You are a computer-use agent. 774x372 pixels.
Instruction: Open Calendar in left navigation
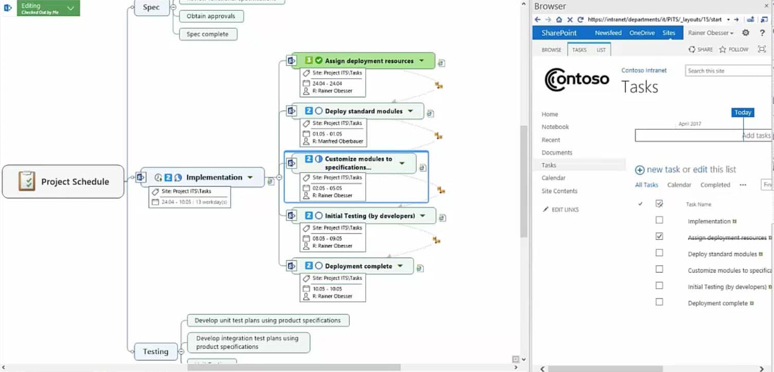pos(554,178)
